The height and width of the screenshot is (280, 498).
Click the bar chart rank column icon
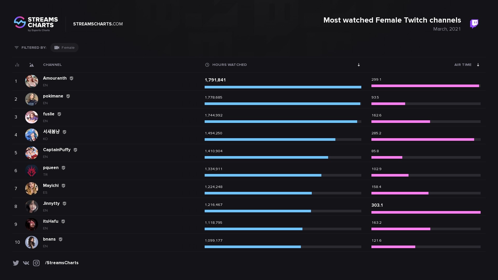tap(17, 65)
